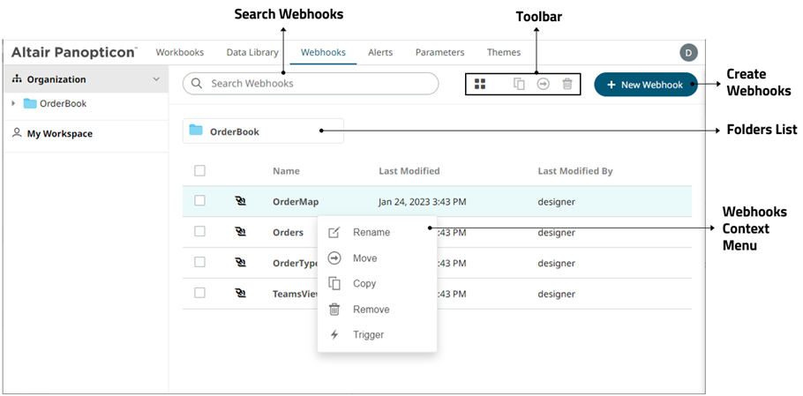Screen dimensions: 803x396
Task: Click the Copy icon in toolbar
Action: tap(520, 84)
